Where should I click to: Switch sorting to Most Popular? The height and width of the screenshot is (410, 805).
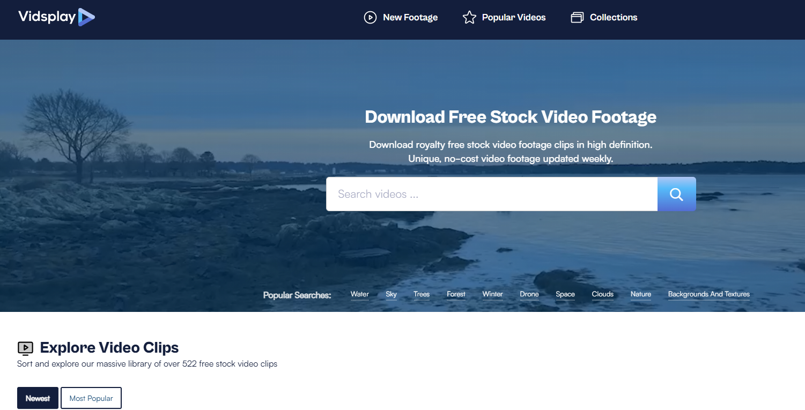tap(91, 398)
